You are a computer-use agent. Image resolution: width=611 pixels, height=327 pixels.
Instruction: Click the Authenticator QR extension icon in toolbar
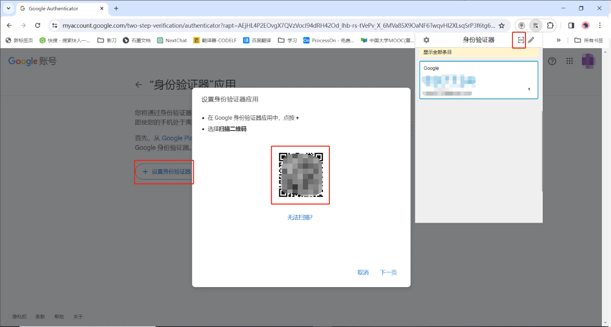pos(536,26)
